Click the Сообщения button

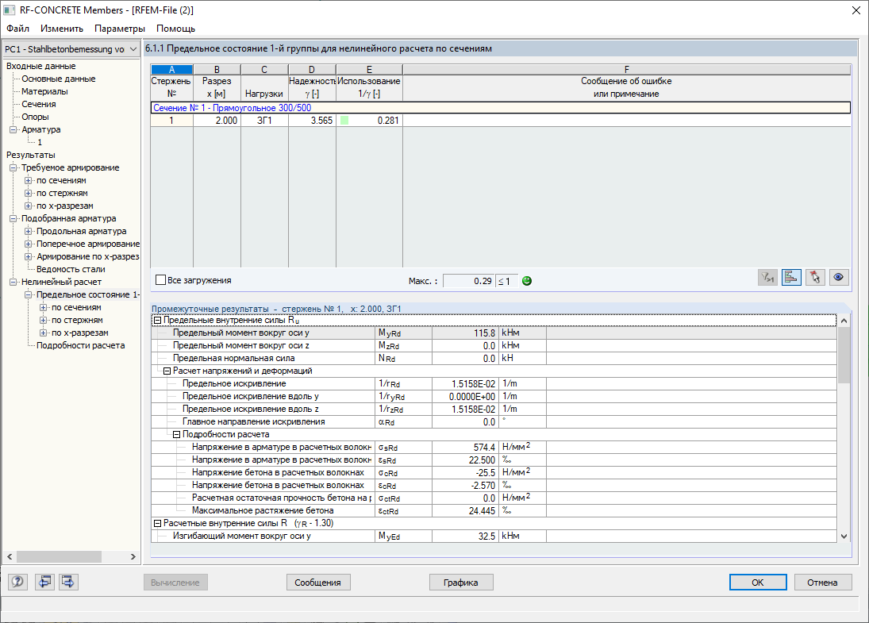(318, 582)
